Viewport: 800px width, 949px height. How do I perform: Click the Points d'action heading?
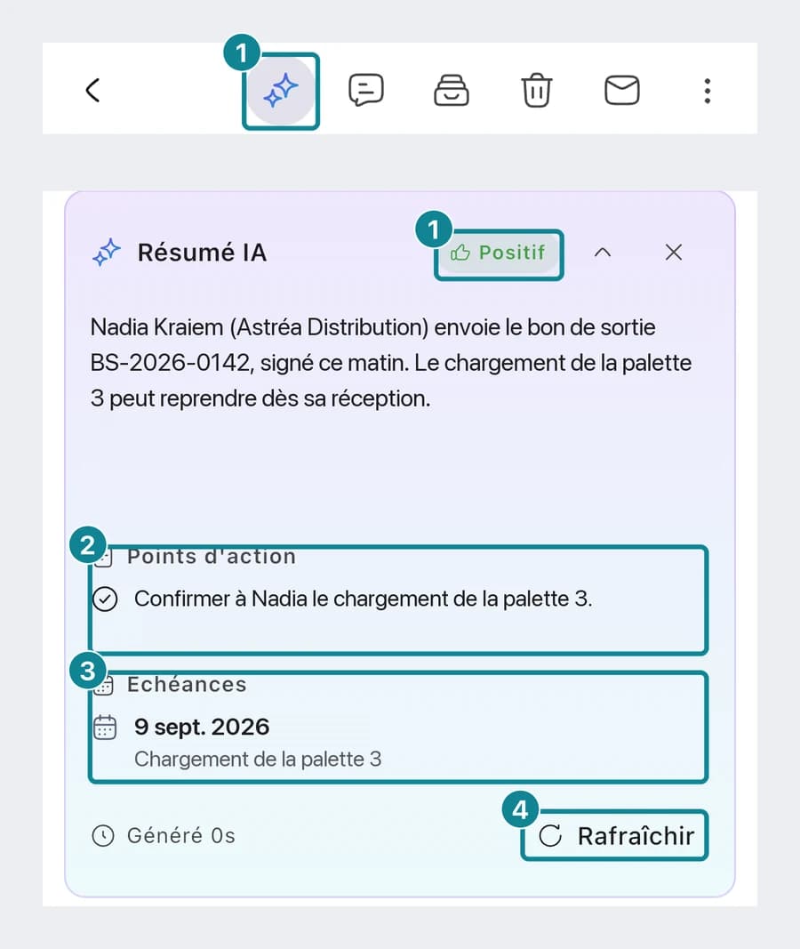tap(211, 556)
